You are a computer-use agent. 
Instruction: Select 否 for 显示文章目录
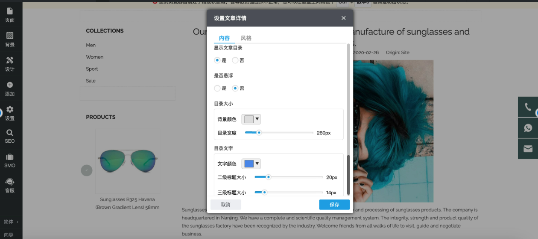pos(235,60)
